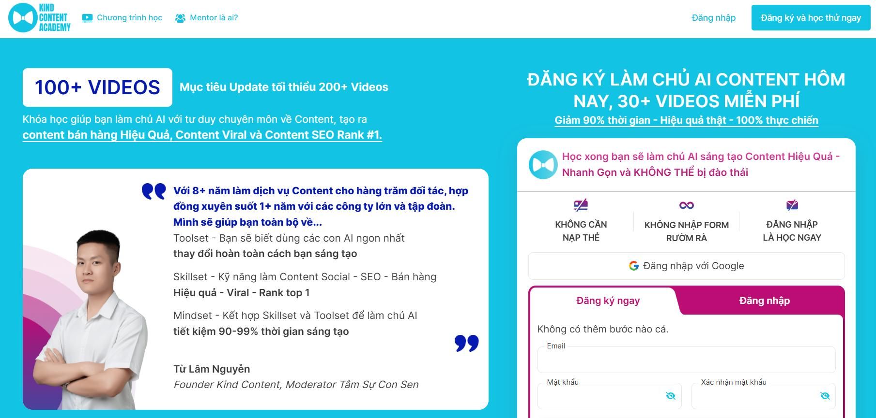The height and width of the screenshot is (418, 876).
Task: Click KHÔNG CẦN NẠP THẺ label
Action: click(x=581, y=231)
